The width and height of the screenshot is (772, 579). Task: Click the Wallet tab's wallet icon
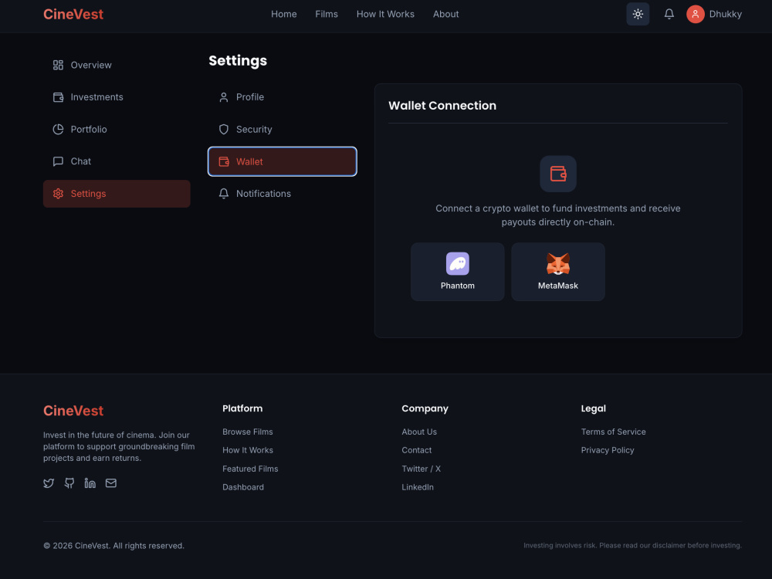coord(224,161)
